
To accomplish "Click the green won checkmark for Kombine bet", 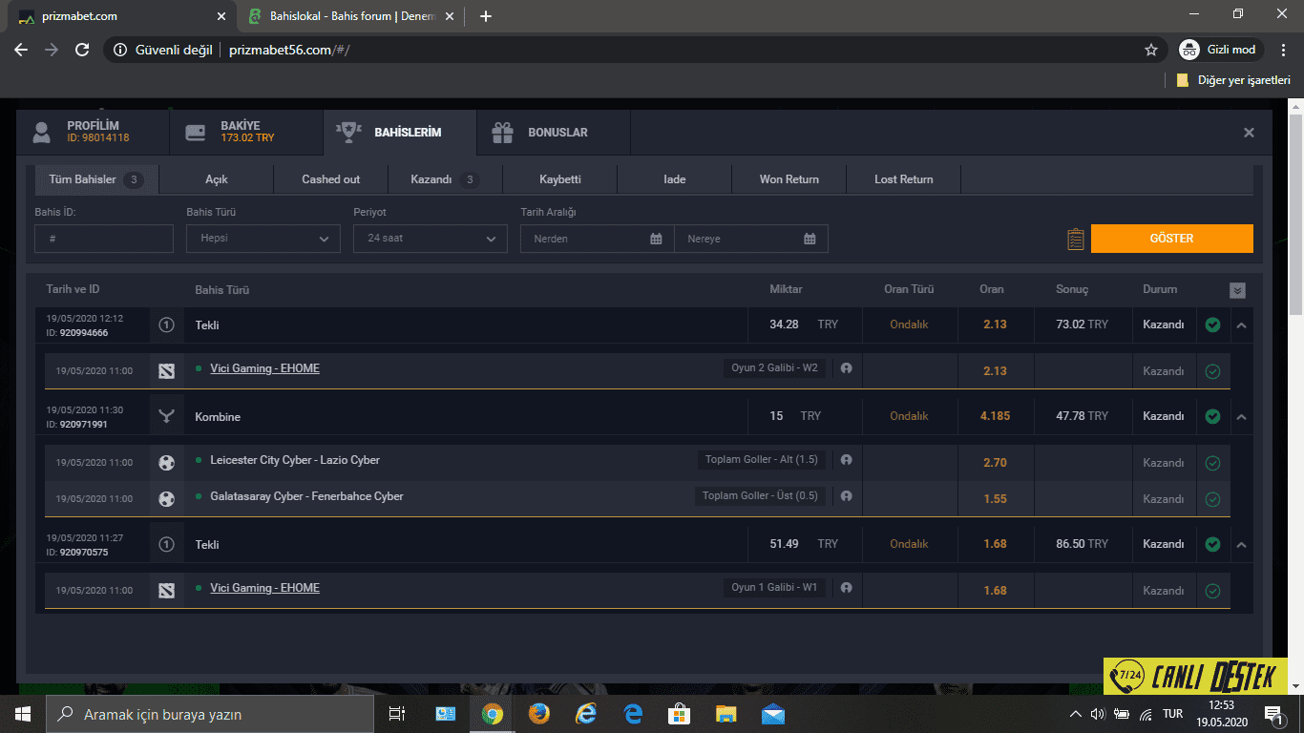I will [x=1212, y=416].
